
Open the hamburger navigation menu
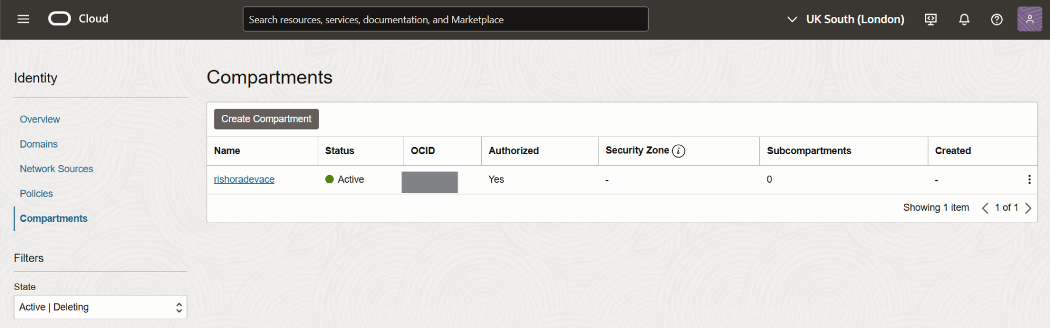(23, 19)
